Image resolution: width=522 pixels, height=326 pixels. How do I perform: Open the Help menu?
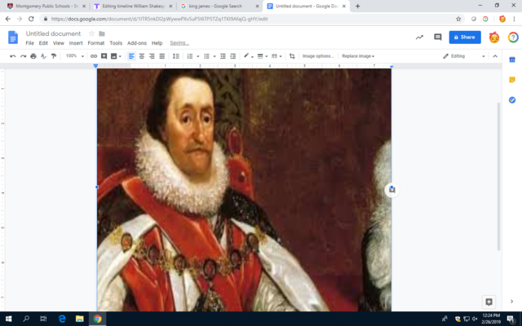pos(157,43)
